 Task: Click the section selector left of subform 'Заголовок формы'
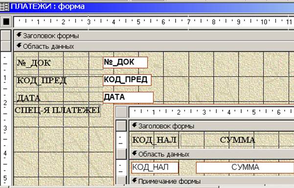[121, 126]
